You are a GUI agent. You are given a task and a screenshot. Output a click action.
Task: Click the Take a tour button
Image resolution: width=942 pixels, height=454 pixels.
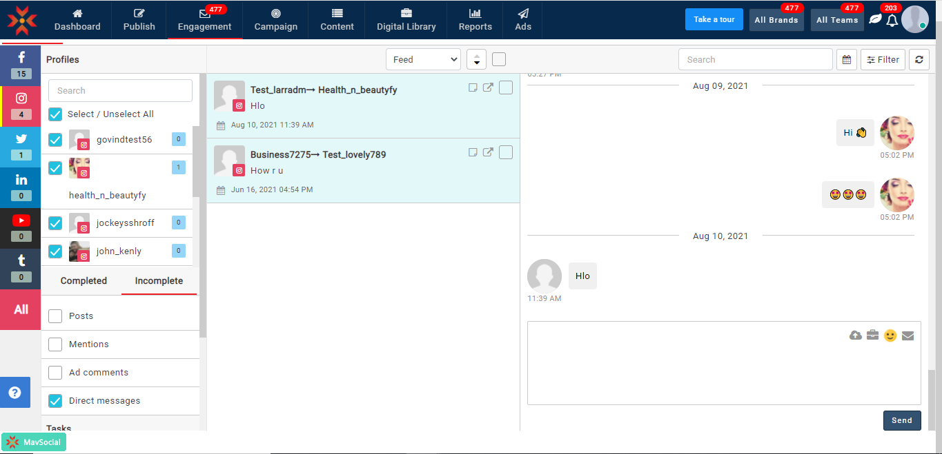[x=714, y=19]
